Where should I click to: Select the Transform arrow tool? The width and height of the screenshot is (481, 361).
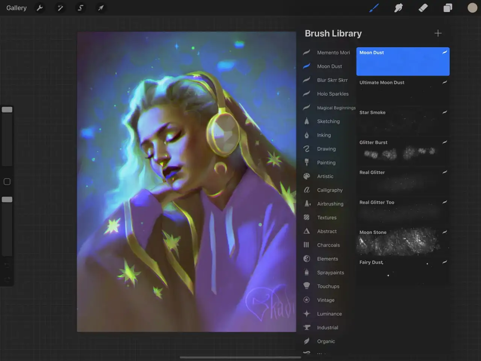(x=101, y=8)
